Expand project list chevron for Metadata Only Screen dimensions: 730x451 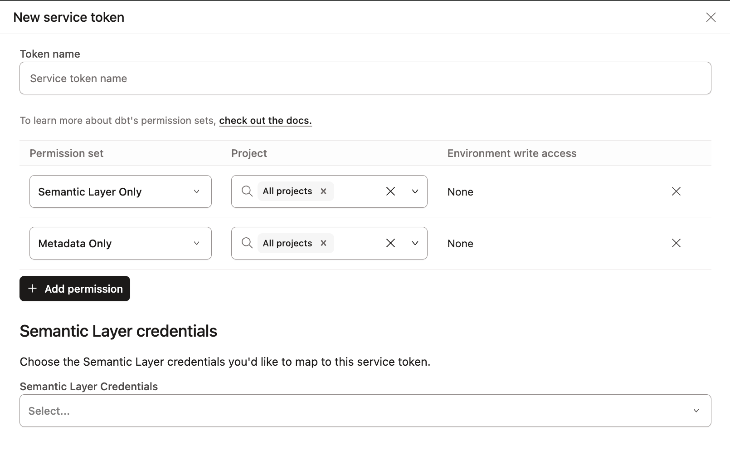(414, 243)
